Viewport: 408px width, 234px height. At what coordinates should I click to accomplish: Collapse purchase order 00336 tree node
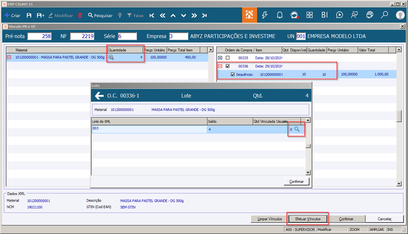point(220,66)
